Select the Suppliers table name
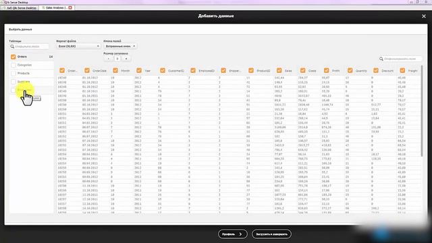 click(24, 82)
